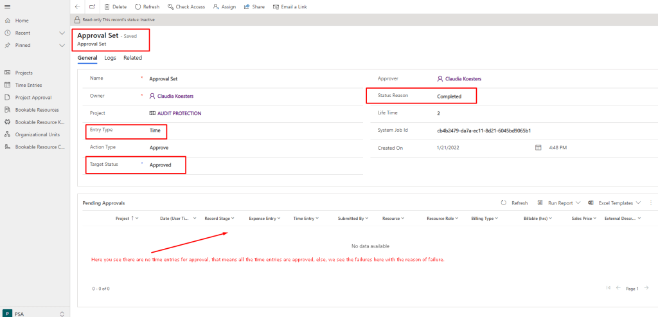Click the Delete trash icon

tap(107, 6)
